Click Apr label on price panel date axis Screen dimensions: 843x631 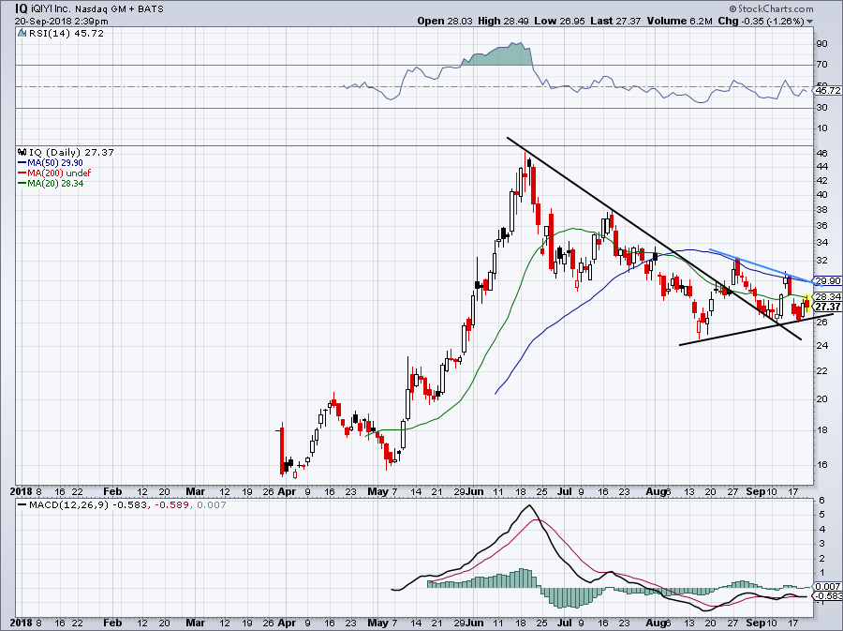287,491
